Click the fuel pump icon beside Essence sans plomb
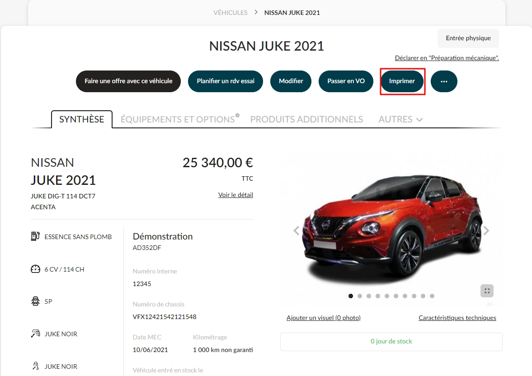Viewport: 532px width, 376px height. pos(35,236)
